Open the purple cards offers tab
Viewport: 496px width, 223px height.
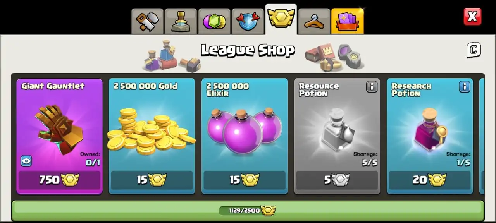pos(348,21)
